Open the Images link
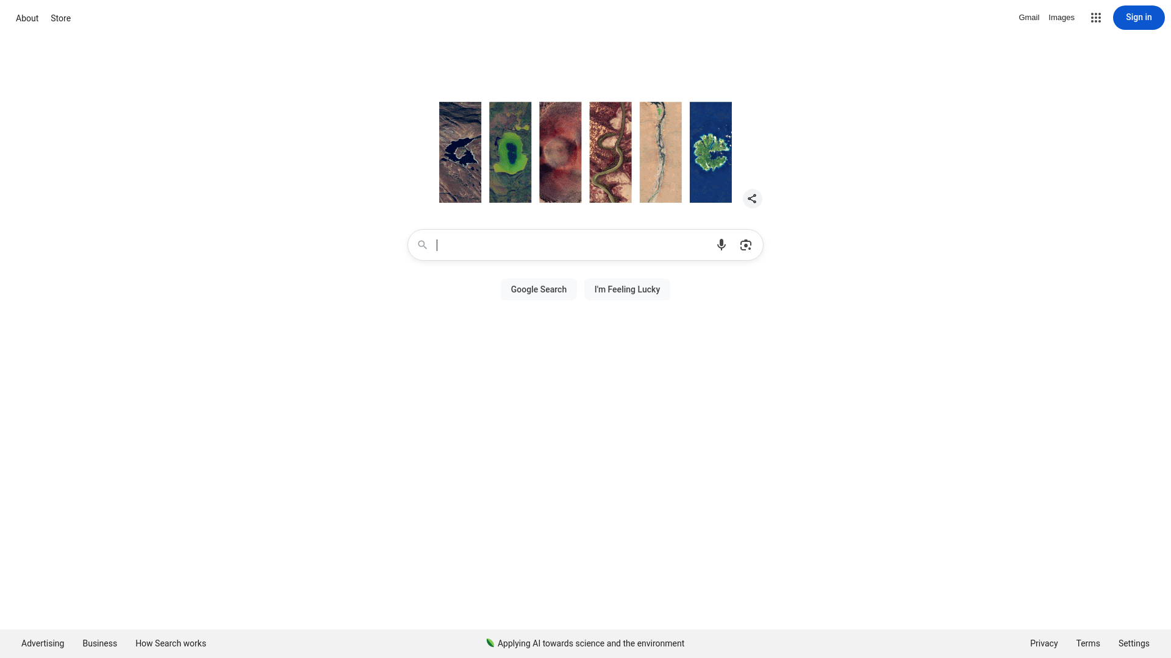The height and width of the screenshot is (658, 1171). (1061, 18)
